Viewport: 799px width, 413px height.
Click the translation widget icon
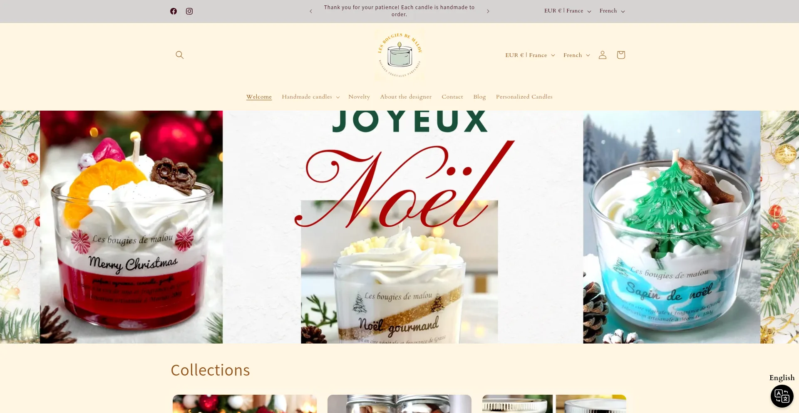click(x=782, y=396)
